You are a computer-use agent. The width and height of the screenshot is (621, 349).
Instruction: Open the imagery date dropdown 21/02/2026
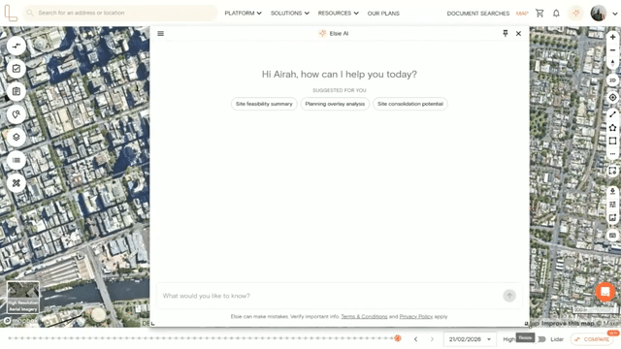point(470,339)
